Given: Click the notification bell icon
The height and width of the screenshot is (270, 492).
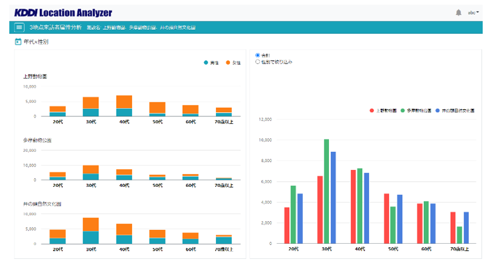Looking at the screenshot, I should (x=458, y=12).
